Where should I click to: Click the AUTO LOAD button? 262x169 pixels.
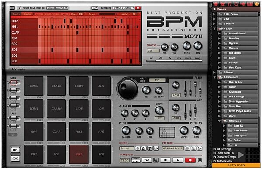pos(236,166)
